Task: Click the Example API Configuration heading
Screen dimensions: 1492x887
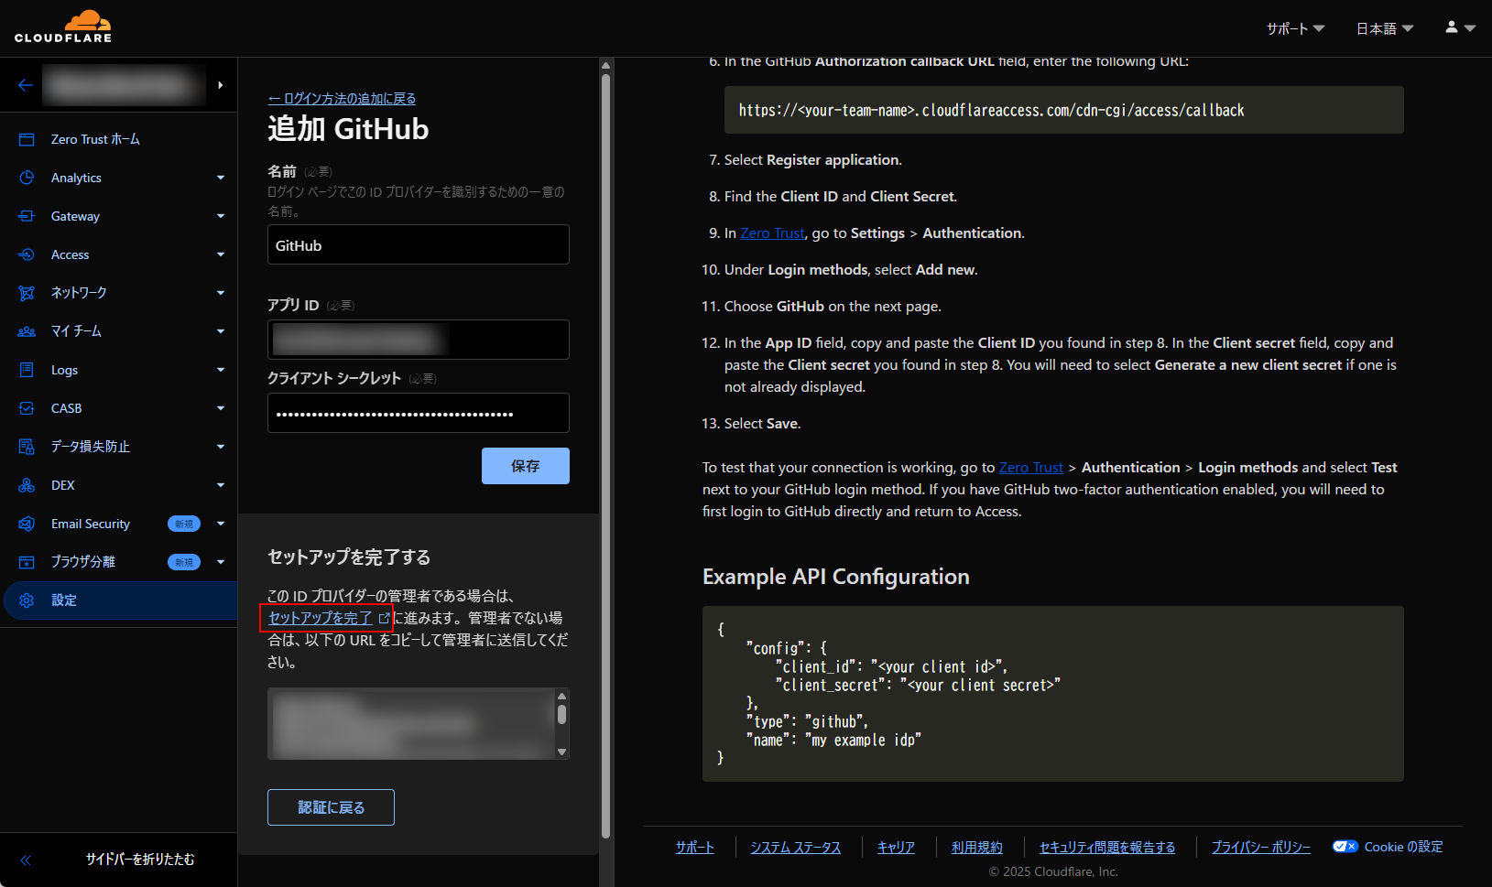Action: click(x=836, y=577)
